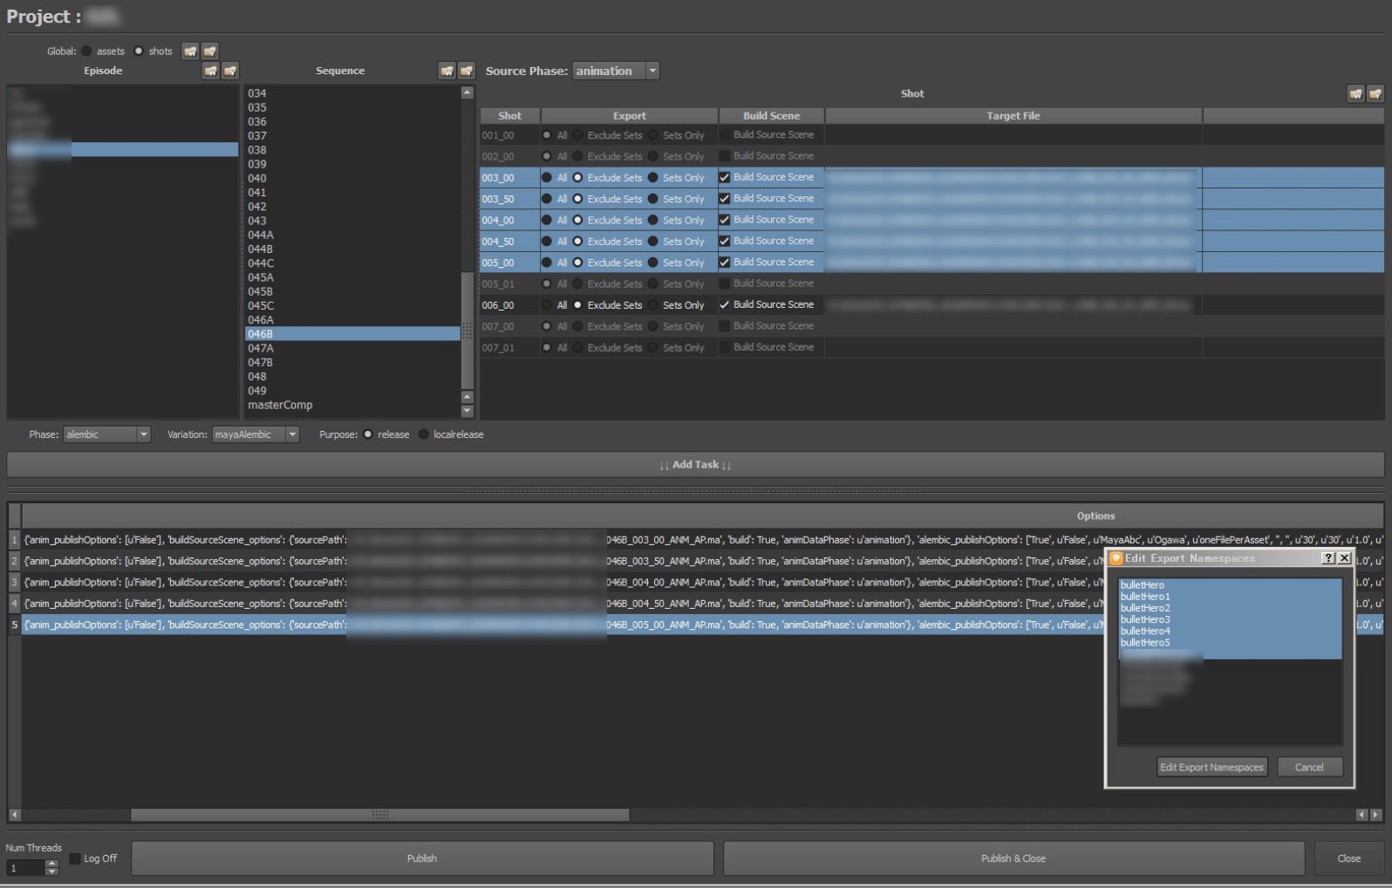The width and height of the screenshot is (1392, 888).
Task: Click the first folder icon beside Global shots
Action: point(189,51)
